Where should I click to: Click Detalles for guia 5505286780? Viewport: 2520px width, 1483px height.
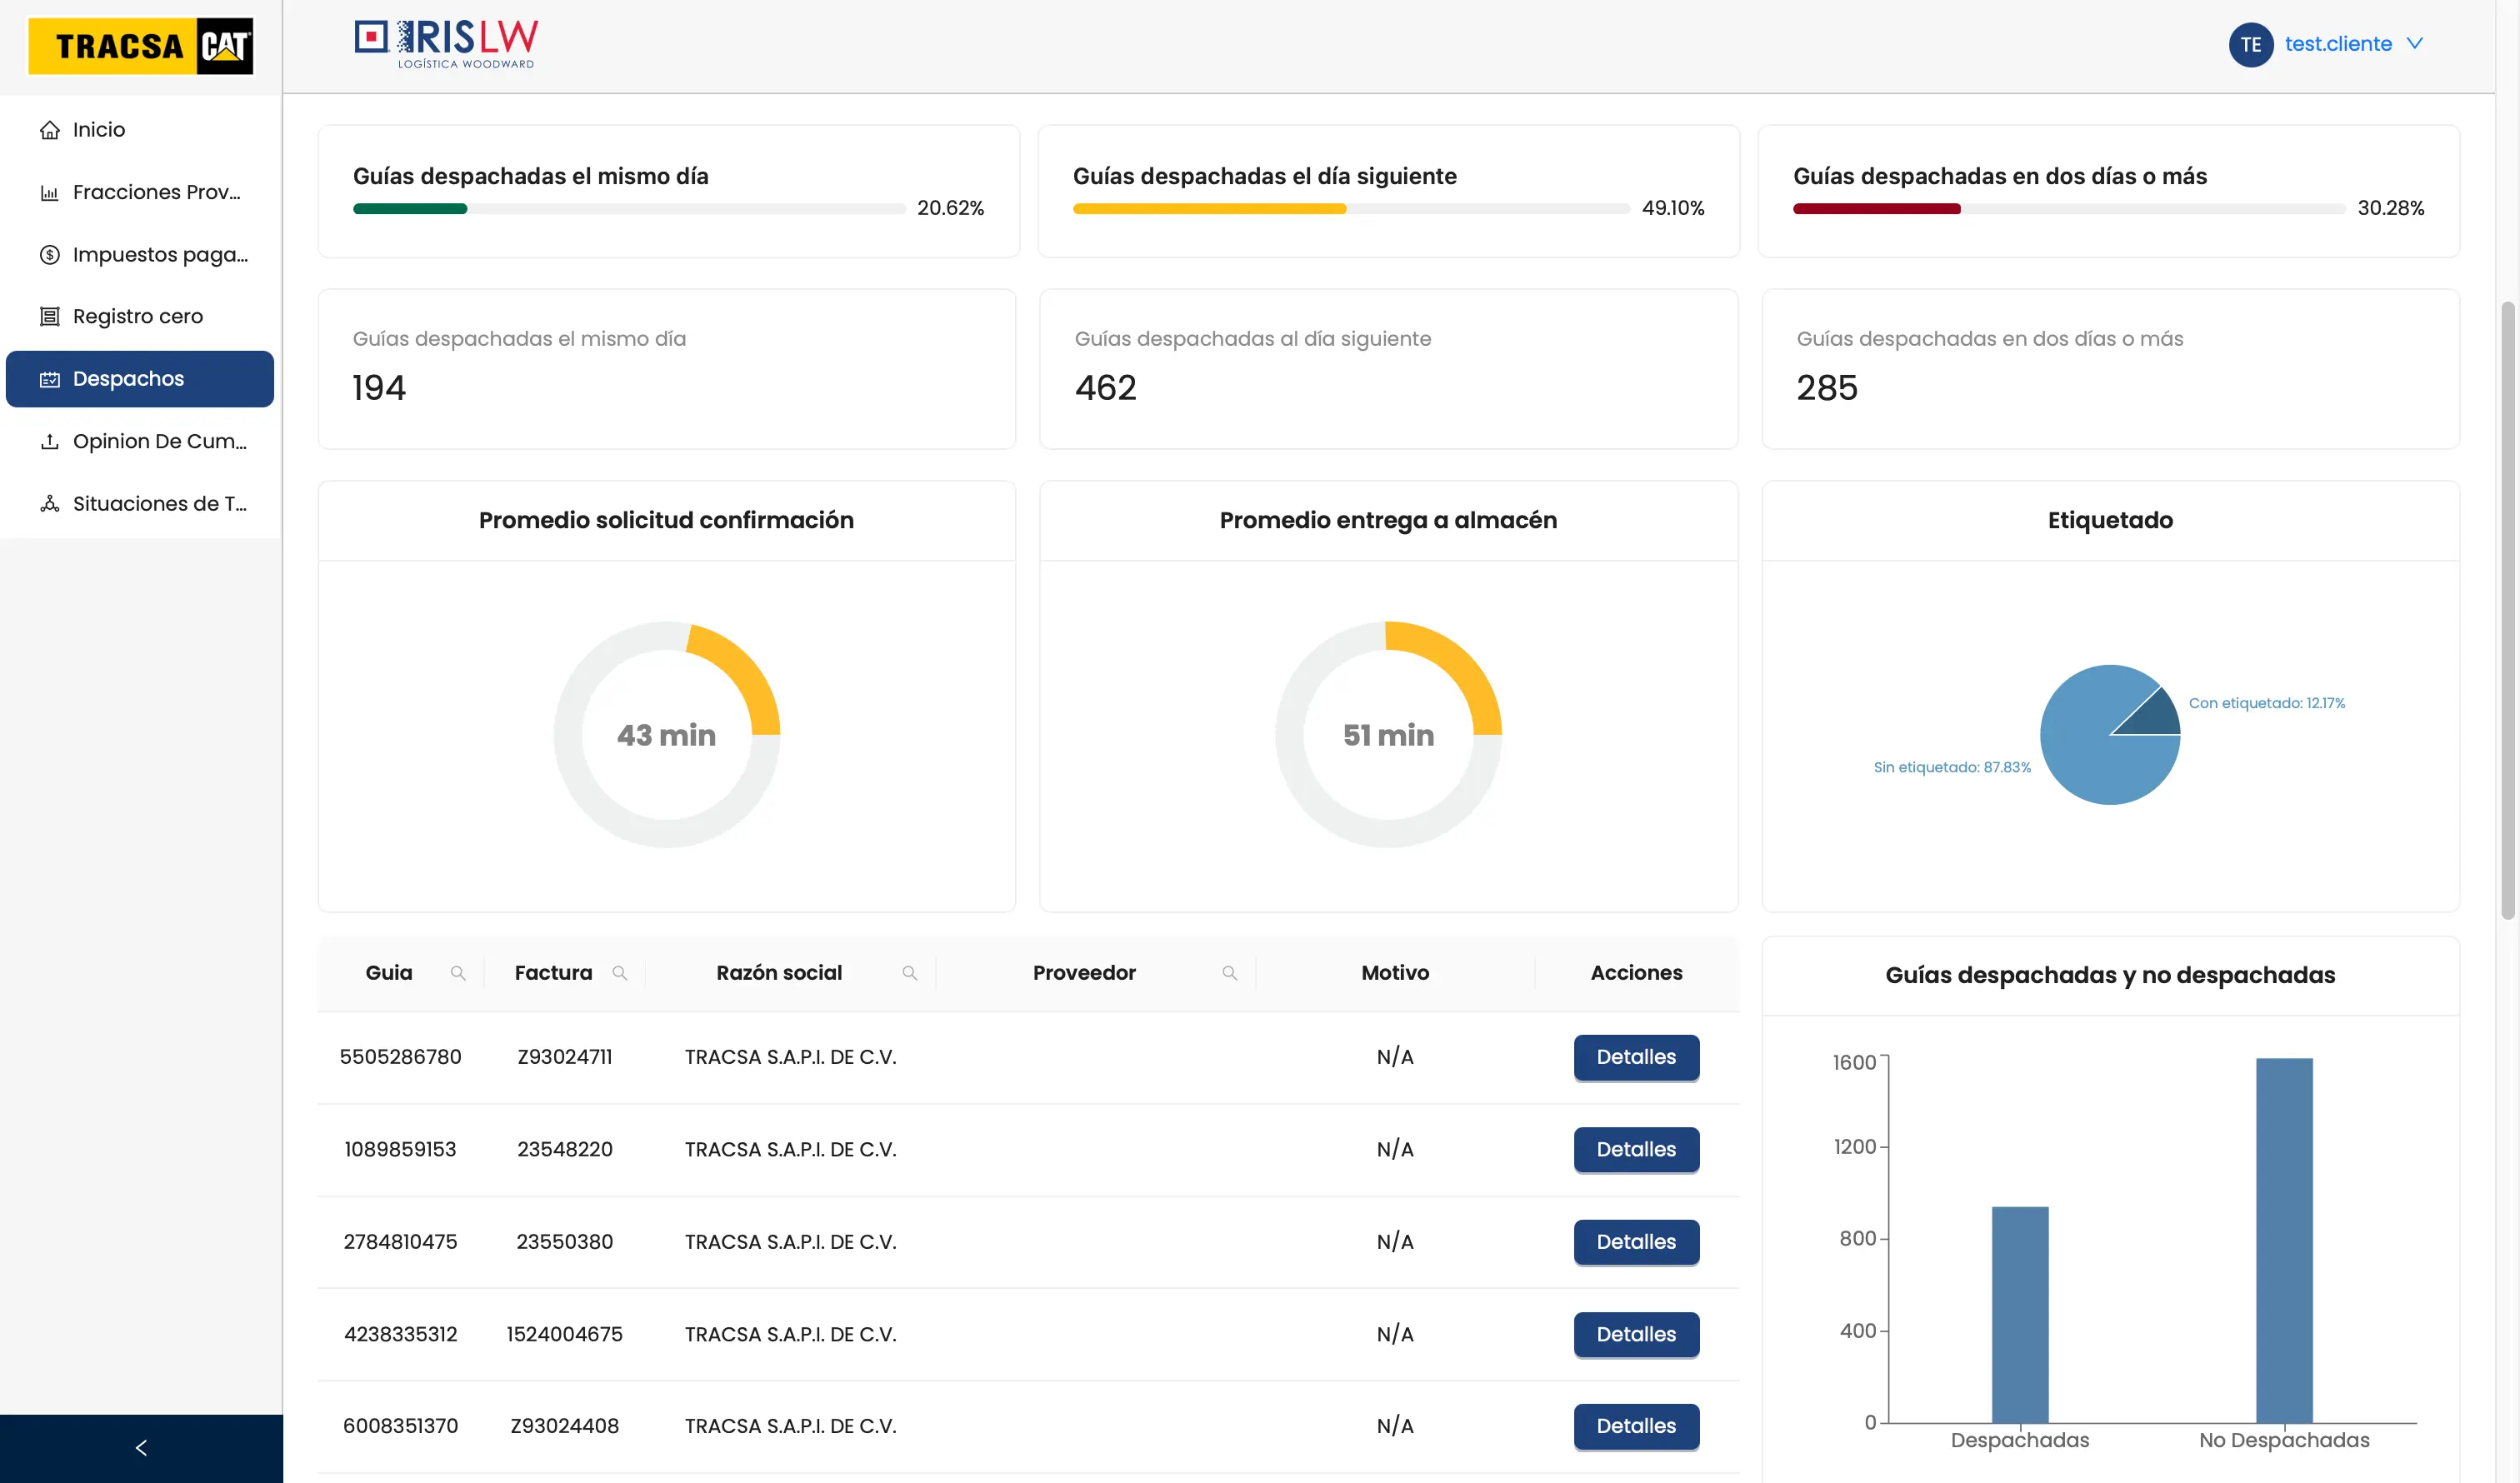[1635, 1057]
